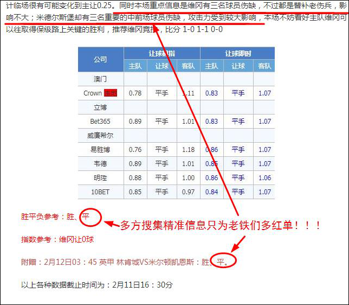
Task: Click Crown's initial away odds 1.11
Action: (188, 93)
